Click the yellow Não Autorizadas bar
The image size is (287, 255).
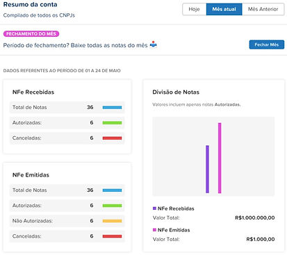coord(112,221)
